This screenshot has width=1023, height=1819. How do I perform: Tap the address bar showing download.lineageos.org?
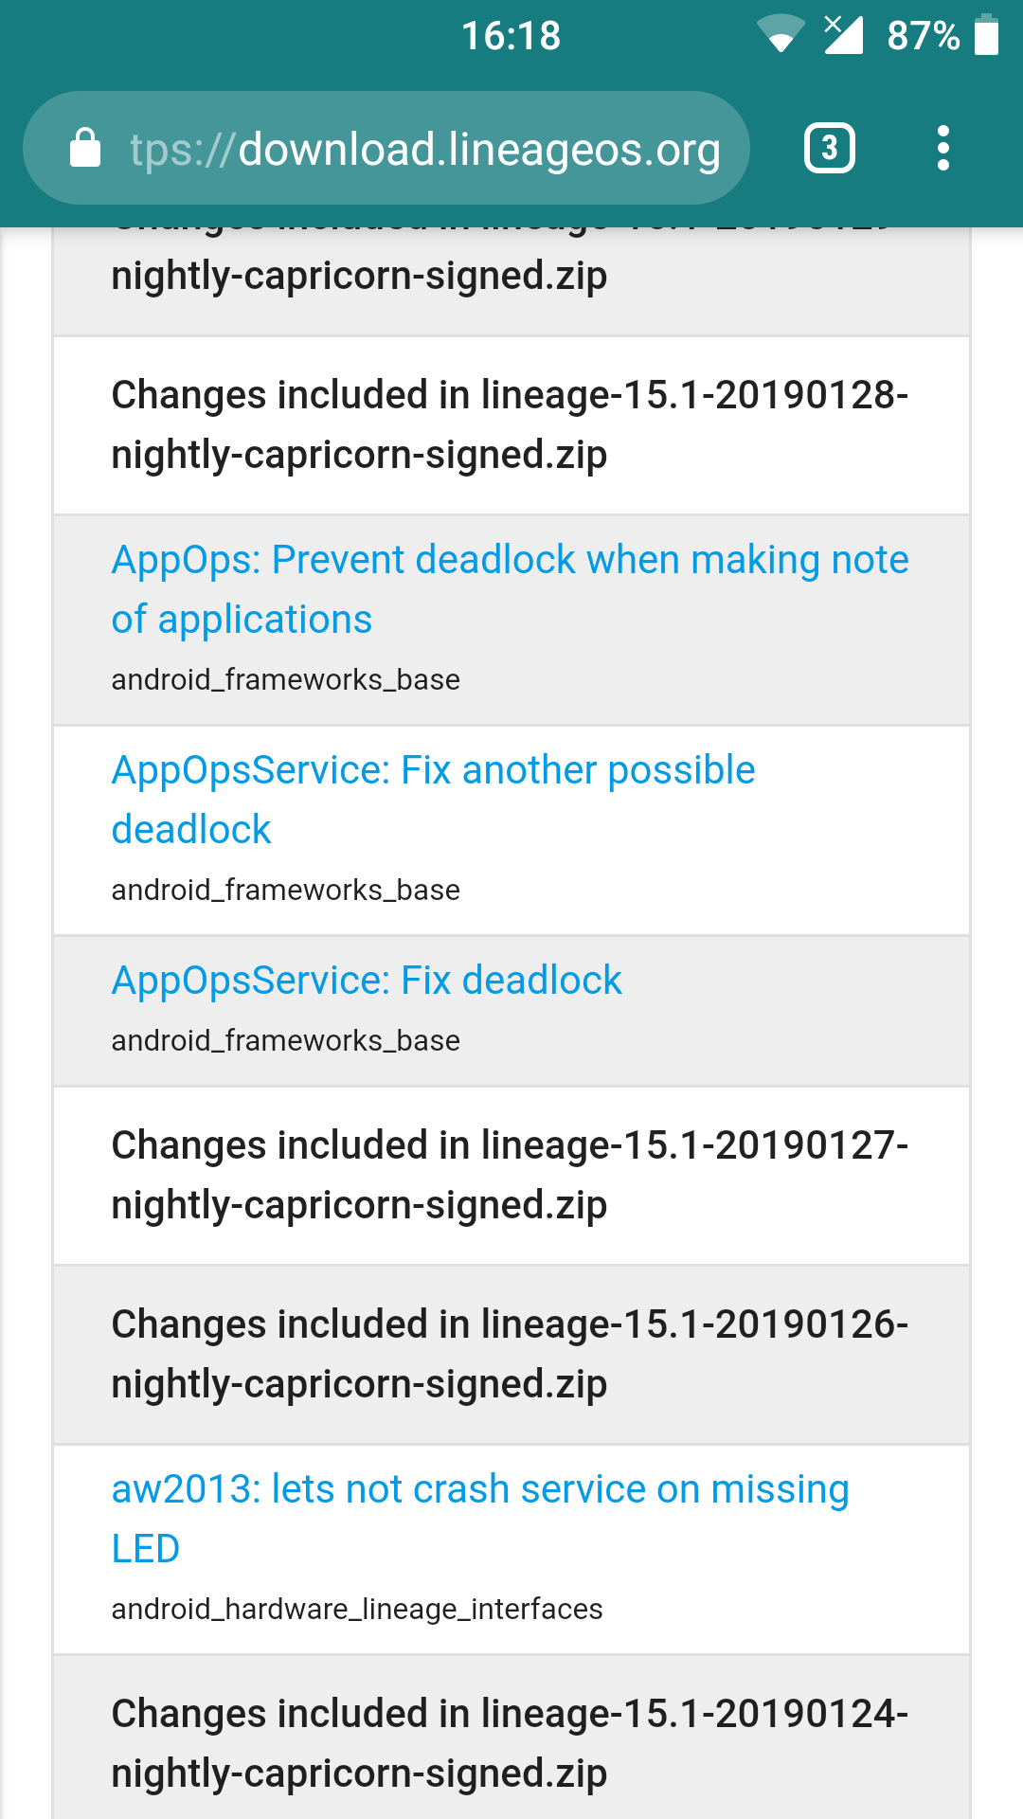pos(424,148)
